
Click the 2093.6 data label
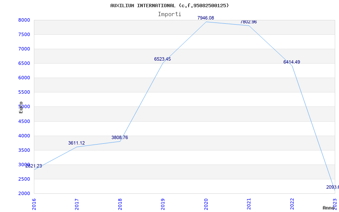coord(333,187)
